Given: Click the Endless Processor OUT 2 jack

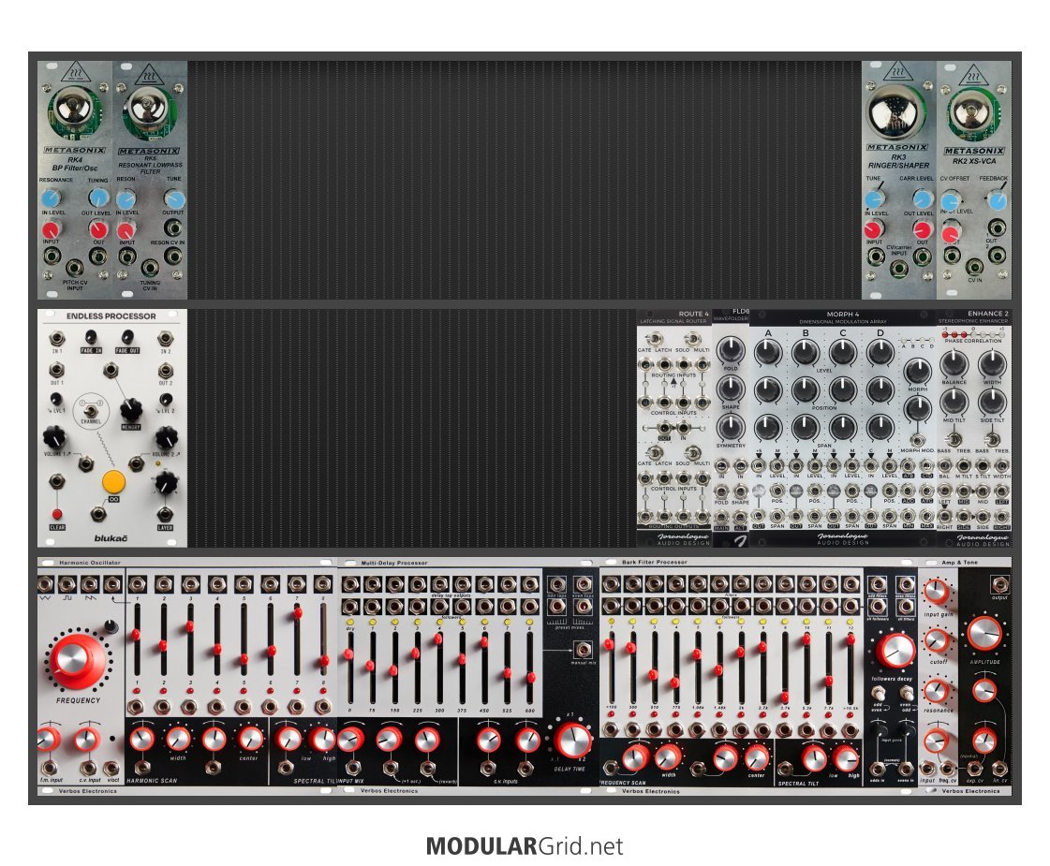Looking at the screenshot, I should (x=166, y=370).
